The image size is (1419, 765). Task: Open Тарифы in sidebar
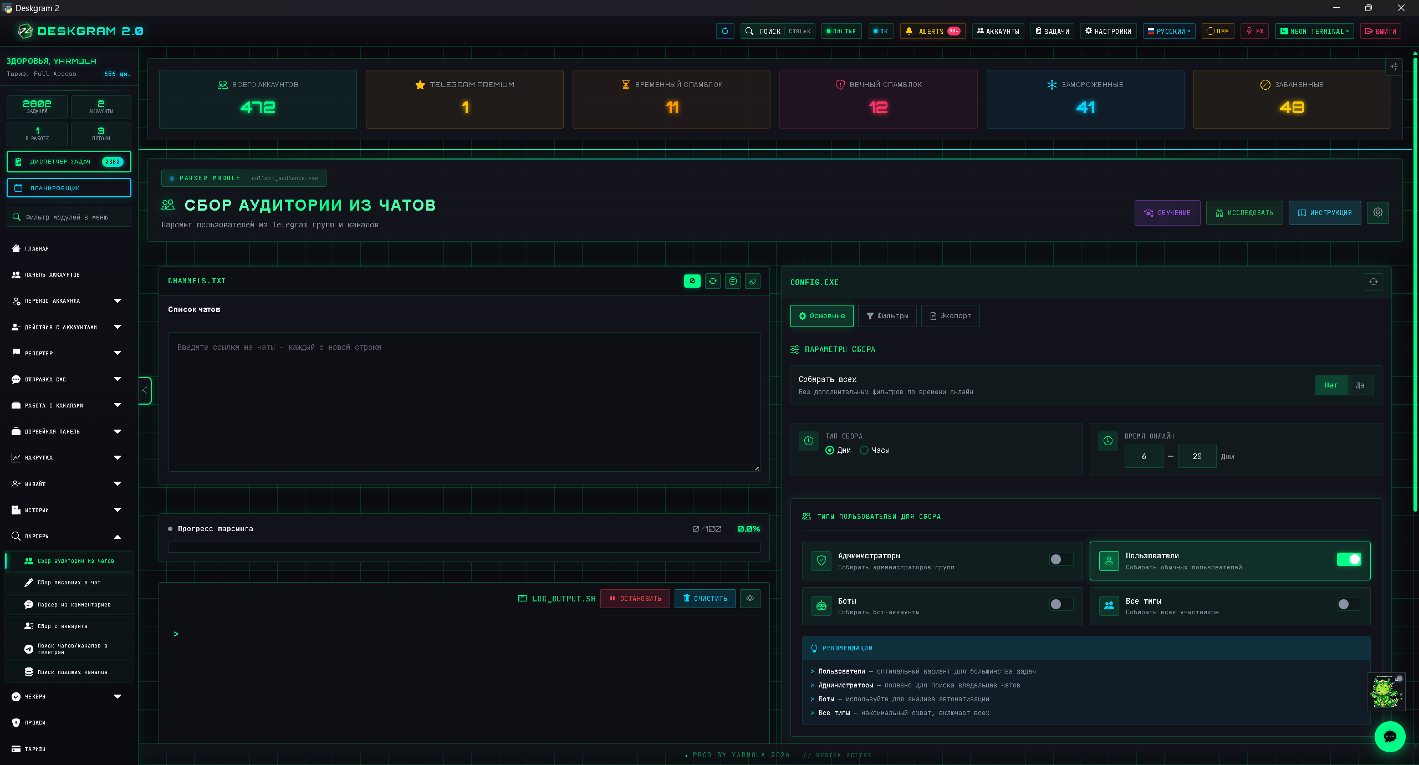(69, 749)
